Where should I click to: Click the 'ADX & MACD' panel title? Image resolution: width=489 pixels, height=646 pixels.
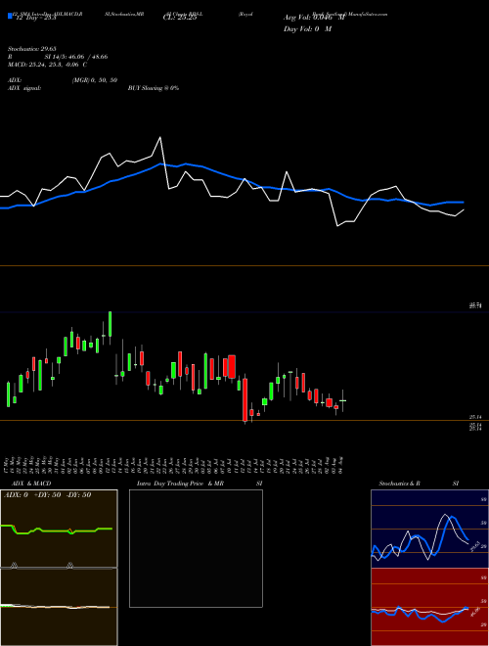pyautogui.click(x=31, y=484)
